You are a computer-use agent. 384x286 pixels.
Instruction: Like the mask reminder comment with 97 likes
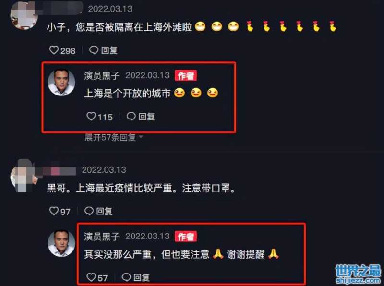pyautogui.click(x=54, y=211)
